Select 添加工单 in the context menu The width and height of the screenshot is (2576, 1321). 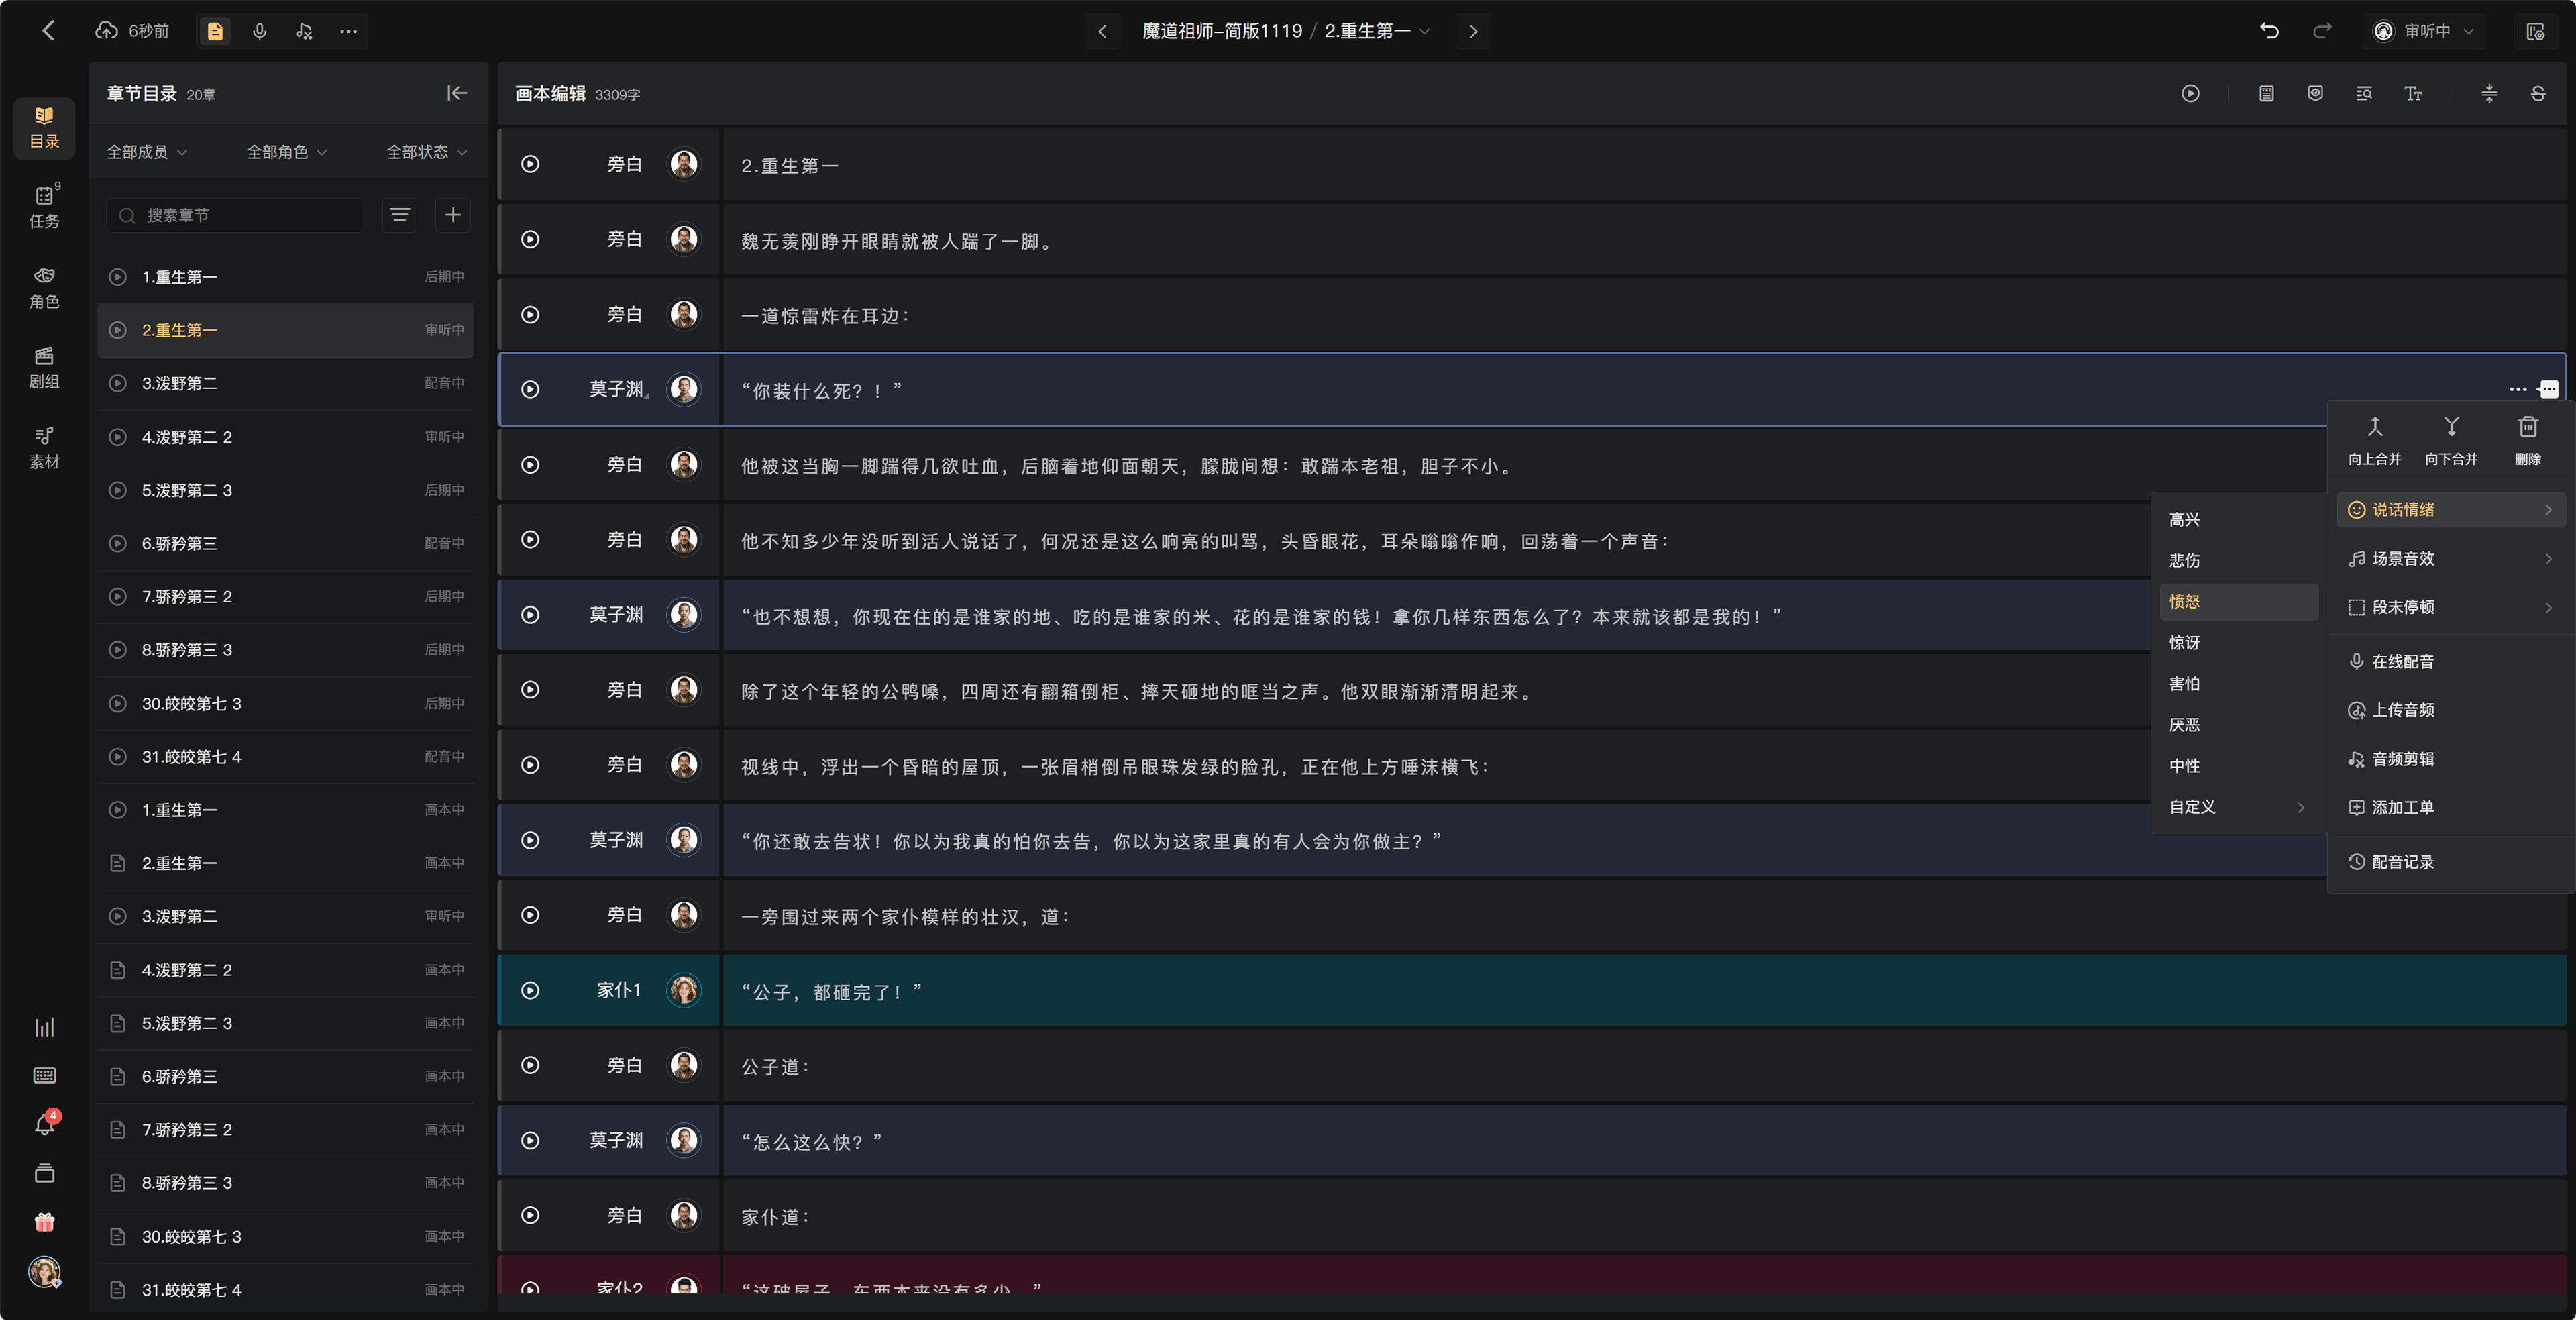click(2450, 808)
